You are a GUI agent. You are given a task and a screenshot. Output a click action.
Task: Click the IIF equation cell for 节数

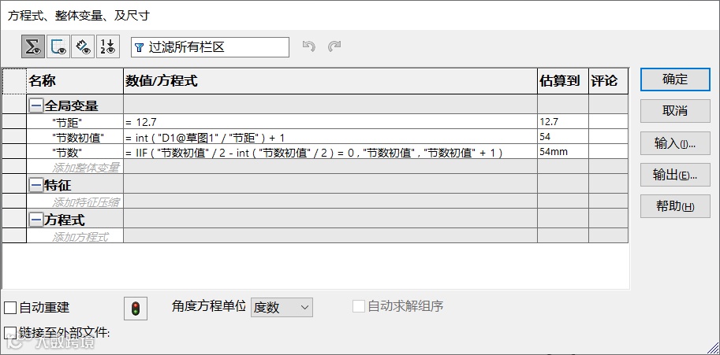pyautogui.click(x=330, y=152)
